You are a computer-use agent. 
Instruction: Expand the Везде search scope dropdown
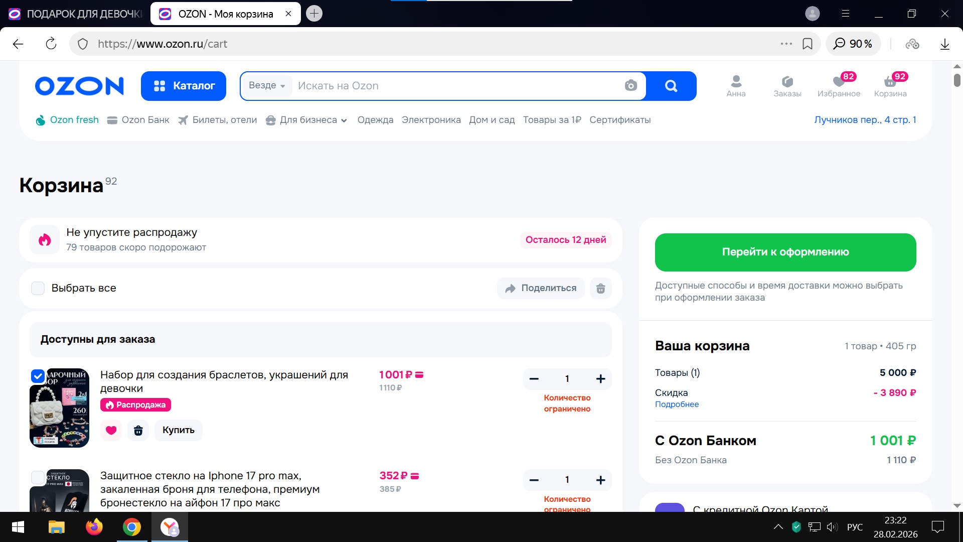[x=267, y=86]
